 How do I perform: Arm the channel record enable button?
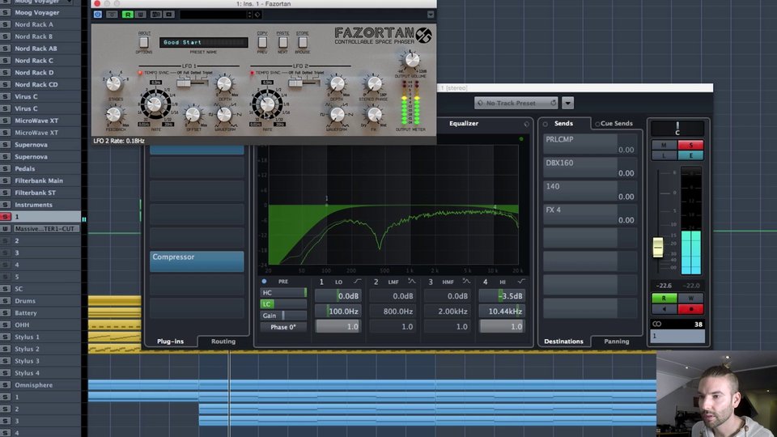tap(690, 308)
